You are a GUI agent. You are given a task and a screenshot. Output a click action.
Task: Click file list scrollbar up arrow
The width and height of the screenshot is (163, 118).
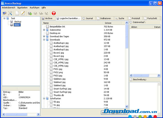(127, 23)
